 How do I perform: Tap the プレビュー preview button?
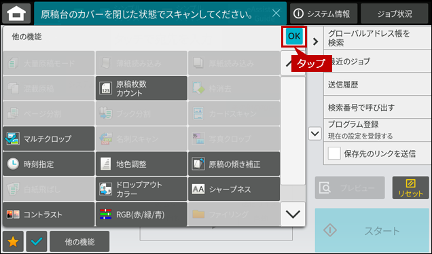click(350, 188)
